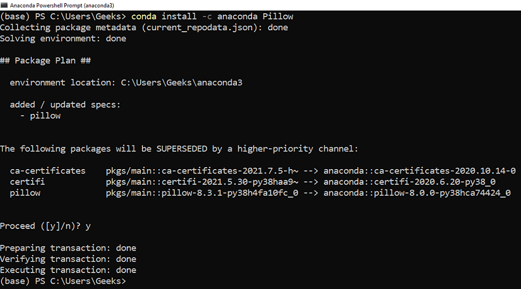Click the certifi package name

[x=27, y=182]
